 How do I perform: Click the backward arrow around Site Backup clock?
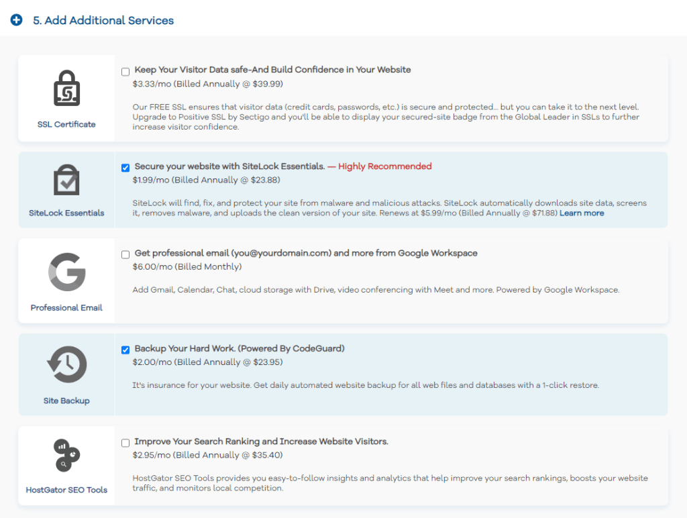[x=52, y=365]
